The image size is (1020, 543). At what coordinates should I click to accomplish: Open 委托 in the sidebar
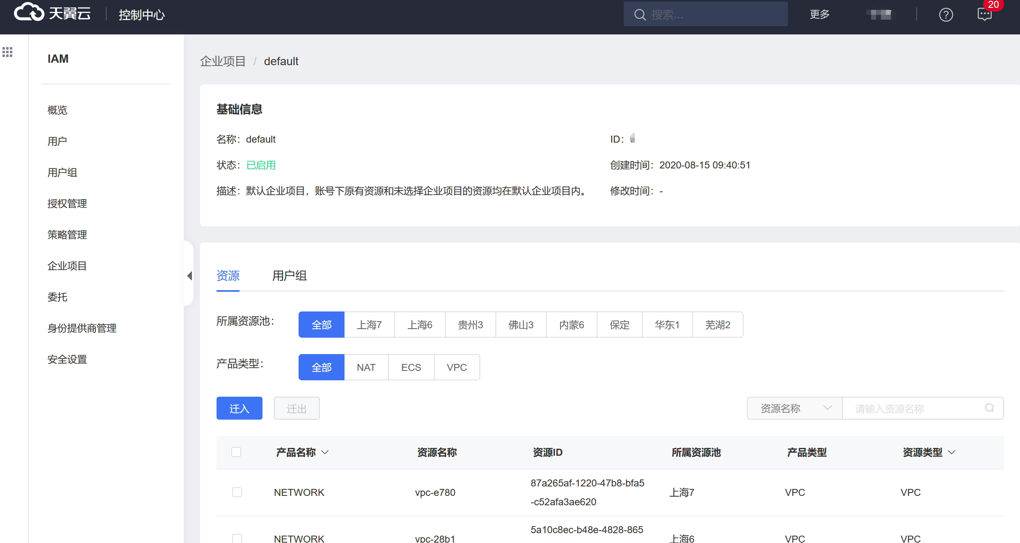[57, 297]
